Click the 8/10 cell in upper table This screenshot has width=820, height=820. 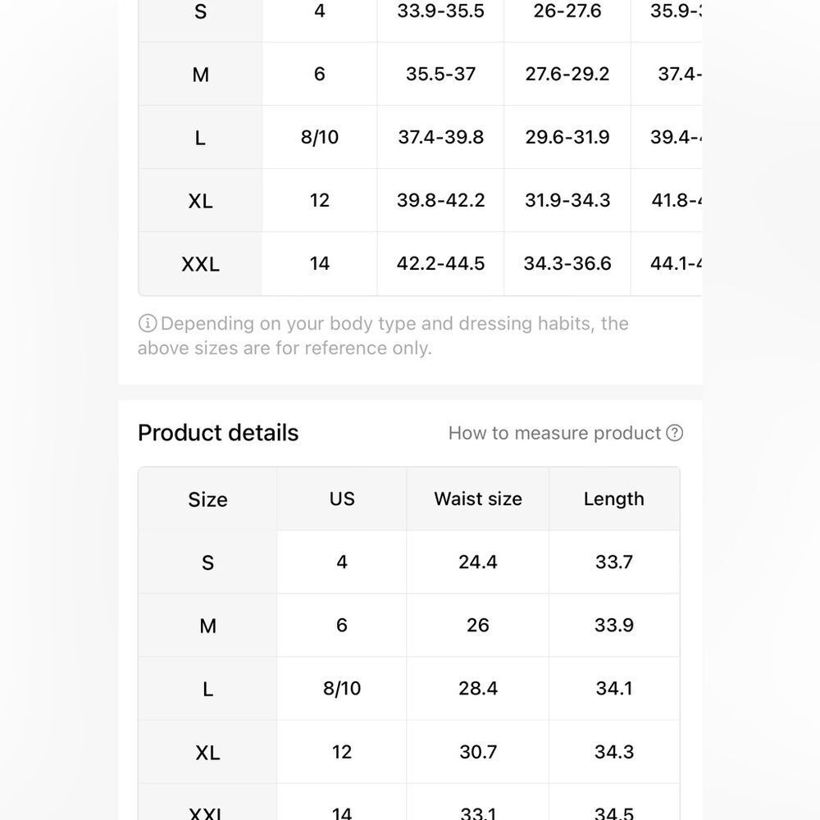320,137
